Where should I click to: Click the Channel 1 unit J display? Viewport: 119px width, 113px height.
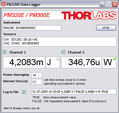[53, 62]
